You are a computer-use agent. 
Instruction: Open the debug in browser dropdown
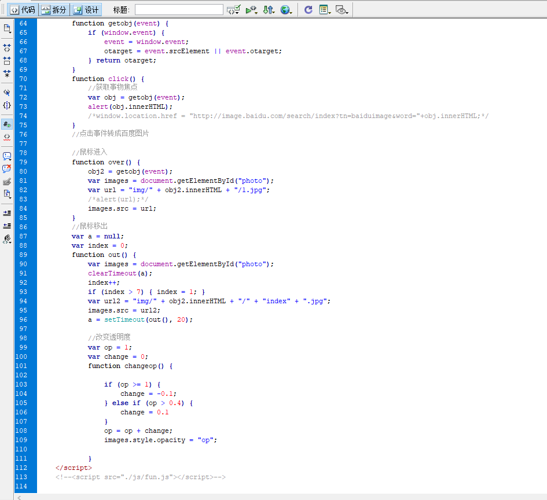251,10
